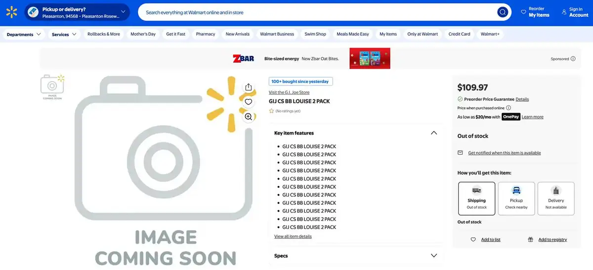Open the Pickup or delivery dropdown
Screen dimensions: 593x270
click(77, 12)
